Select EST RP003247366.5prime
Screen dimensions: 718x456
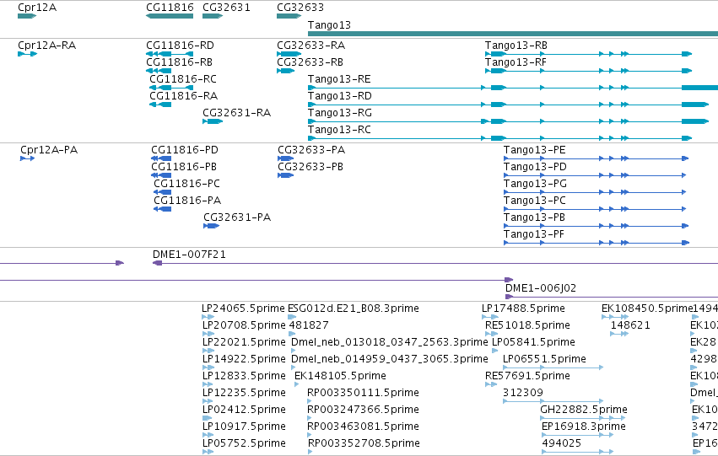coord(363,410)
